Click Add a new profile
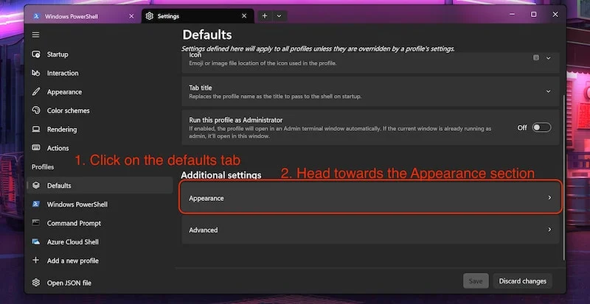This screenshot has width=590, height=304. (x=100, y=261)
